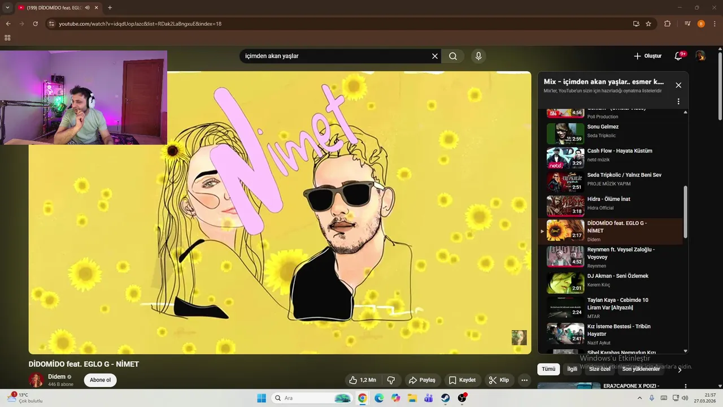Show more filter chips with right chevron

(680, 370)
